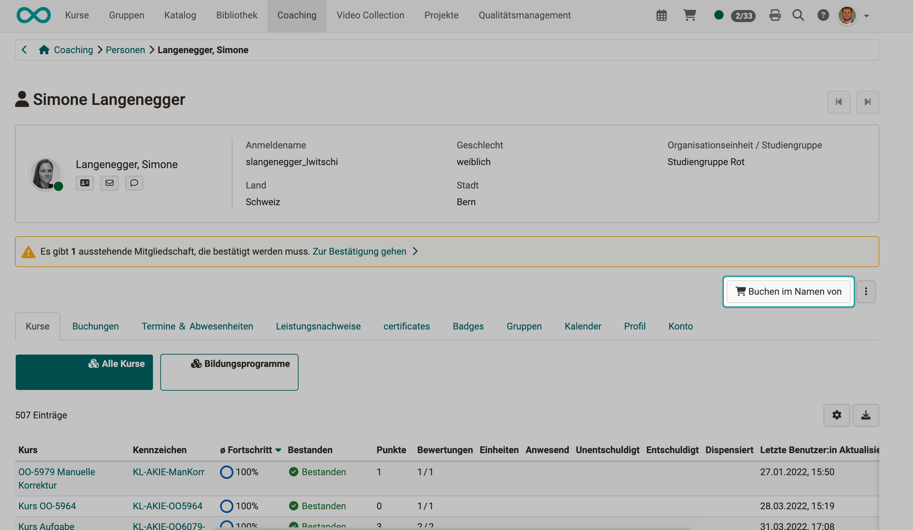
Task: Click the shopping cart icon in header
Action: (690, 15)
